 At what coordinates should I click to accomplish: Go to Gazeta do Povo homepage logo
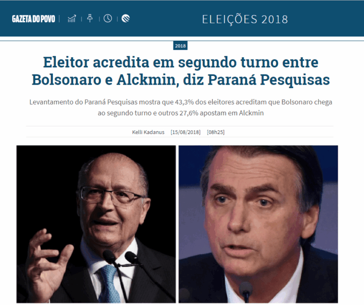pyautogui.click(x=33, y=19)
